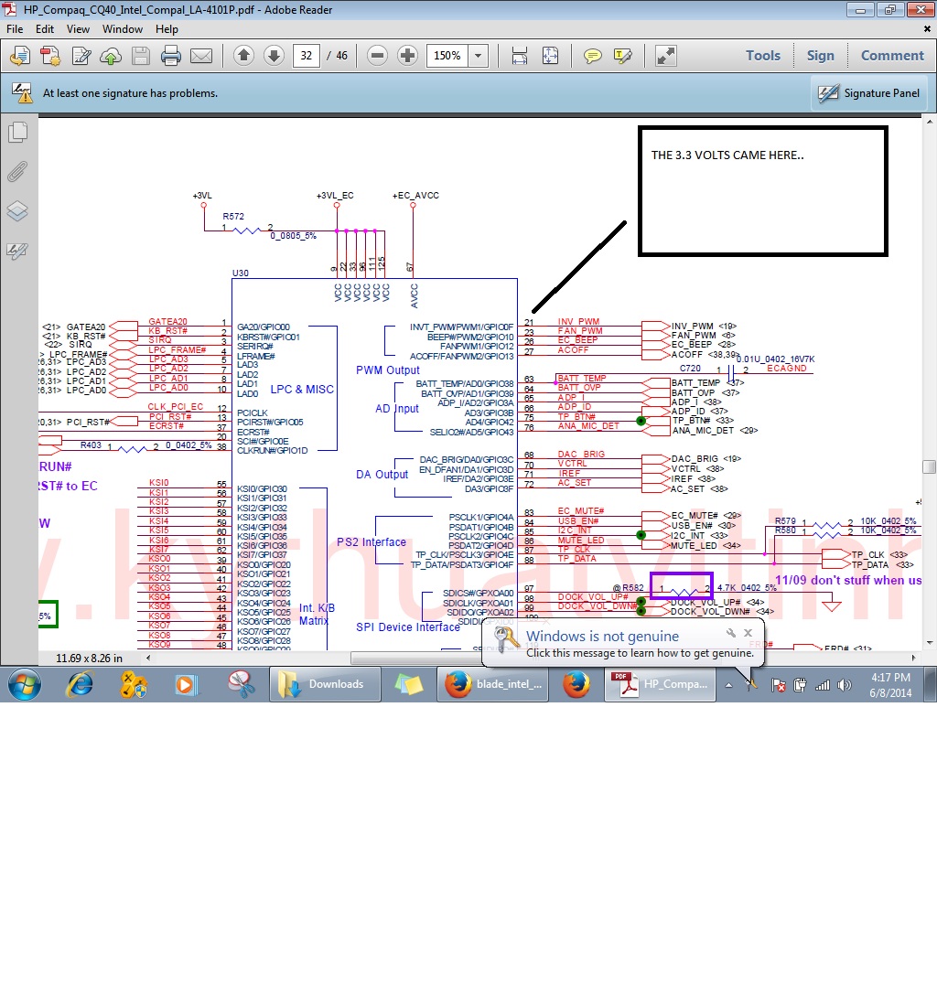Click the Signature Panel button
This screenshot has height=1007, width=937.
click(869, 93)
